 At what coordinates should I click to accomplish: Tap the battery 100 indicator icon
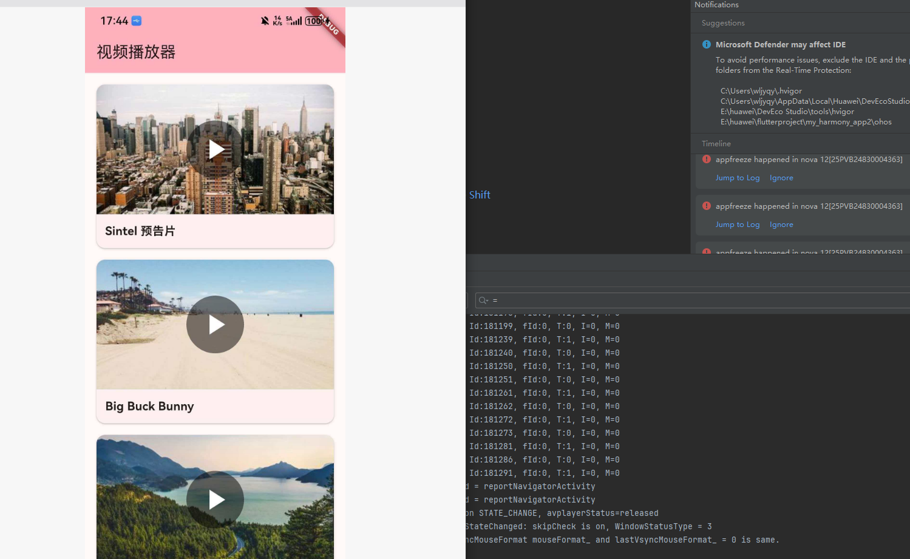(314, 21)
